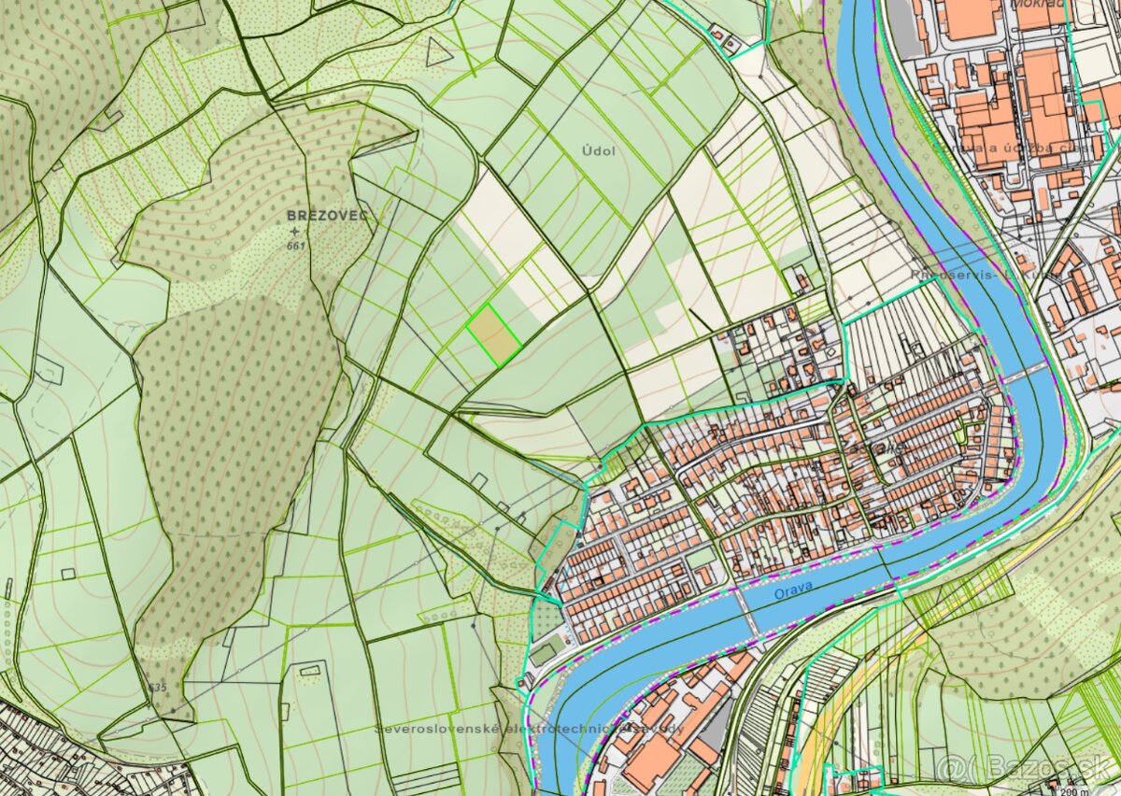Screen dimensions: 1121x796
Task: Select the BREZOVEC peak label
Action: 327,215
